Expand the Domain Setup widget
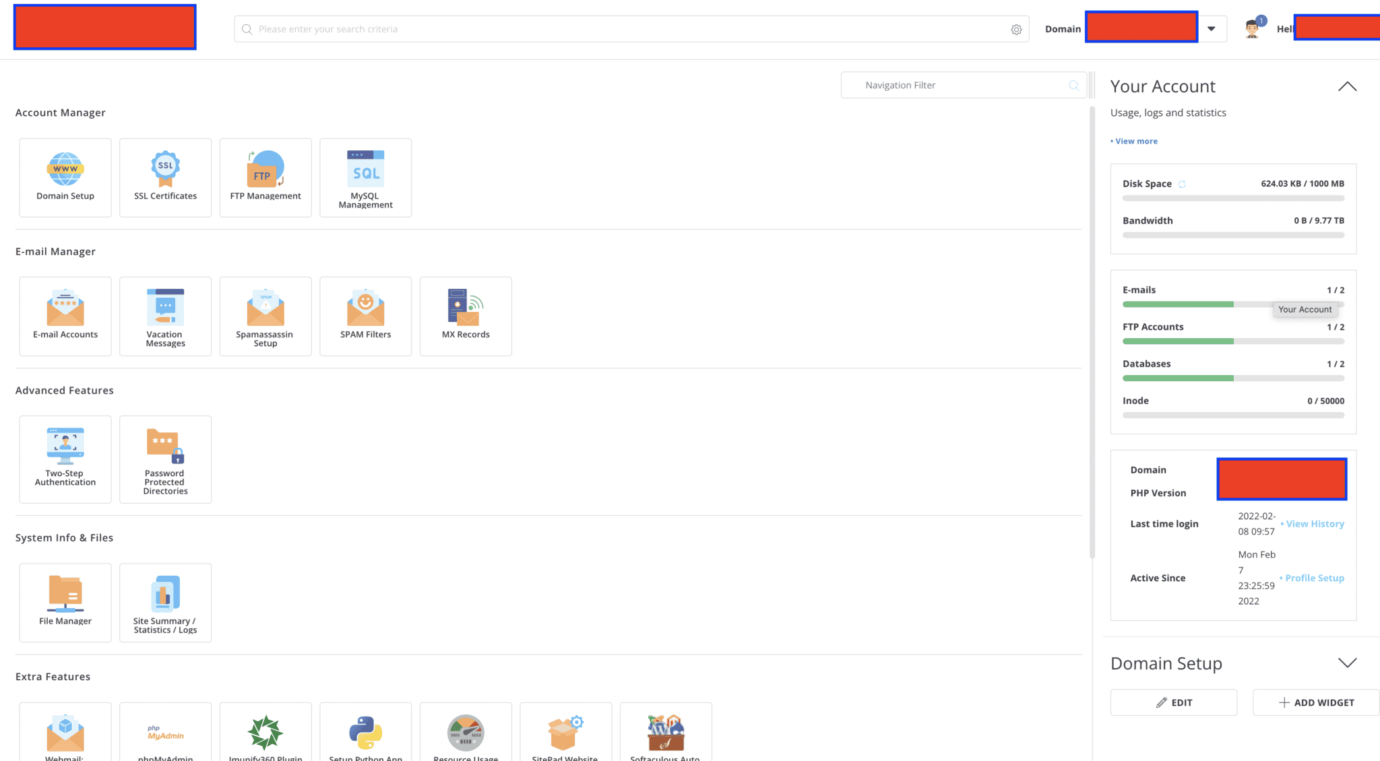 click(x=1347, y=663)
